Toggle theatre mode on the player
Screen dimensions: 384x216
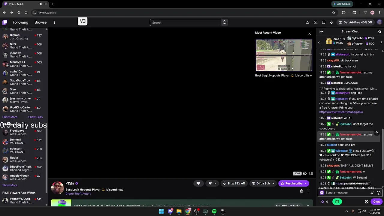point(311,173)
